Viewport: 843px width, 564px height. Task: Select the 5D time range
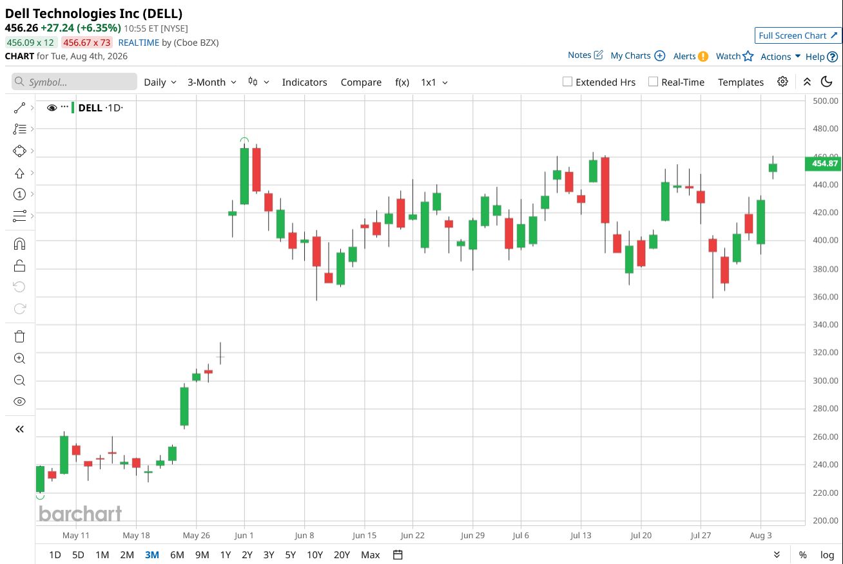78,555
